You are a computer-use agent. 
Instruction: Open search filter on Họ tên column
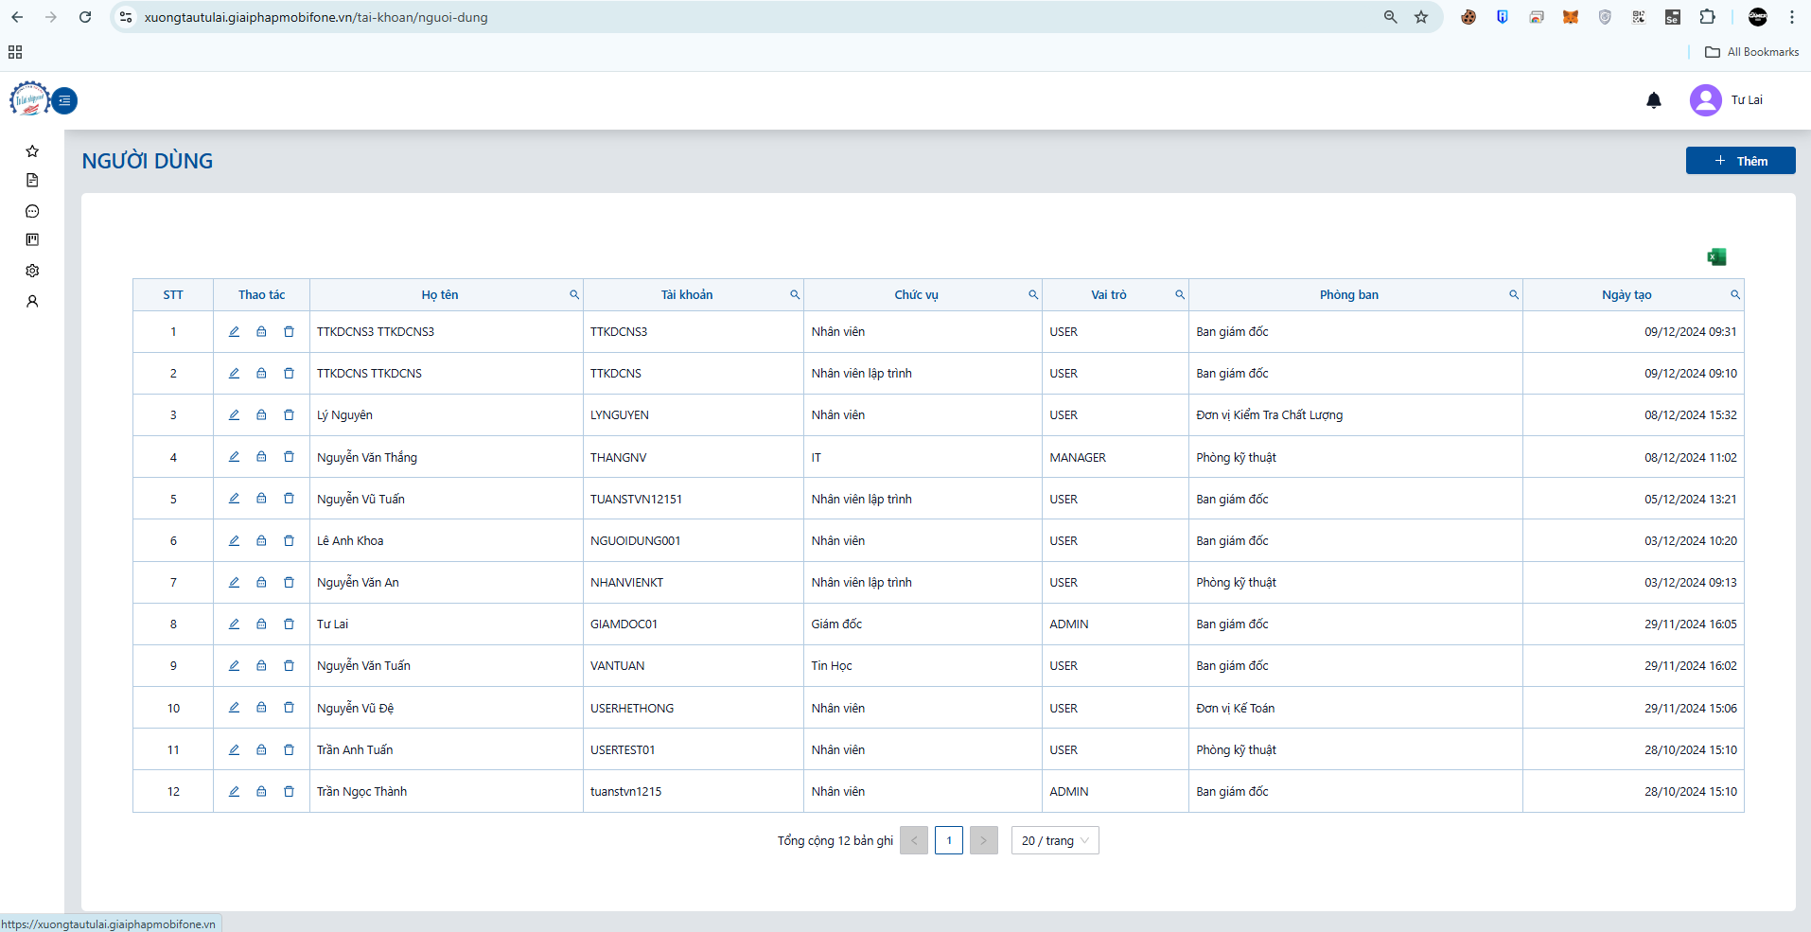coord(574,294)
